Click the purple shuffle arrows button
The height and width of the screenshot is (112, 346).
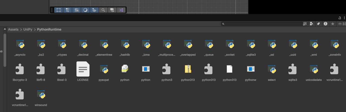[x=121, y=10]
